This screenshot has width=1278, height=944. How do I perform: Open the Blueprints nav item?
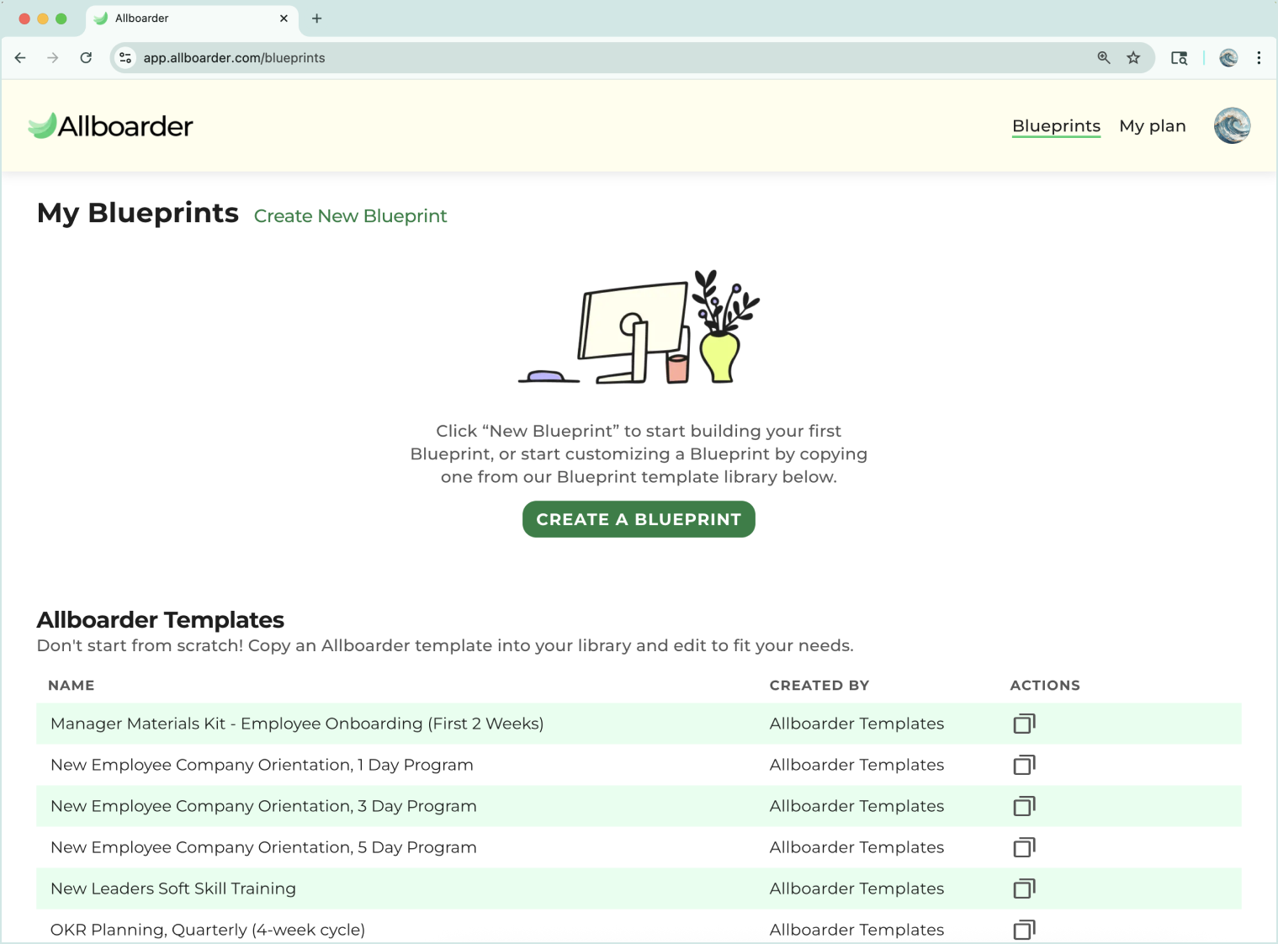(1056, 126)
